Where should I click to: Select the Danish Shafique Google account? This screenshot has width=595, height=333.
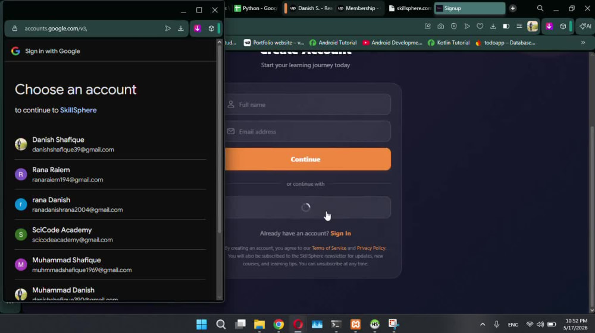tap(110, 145)
